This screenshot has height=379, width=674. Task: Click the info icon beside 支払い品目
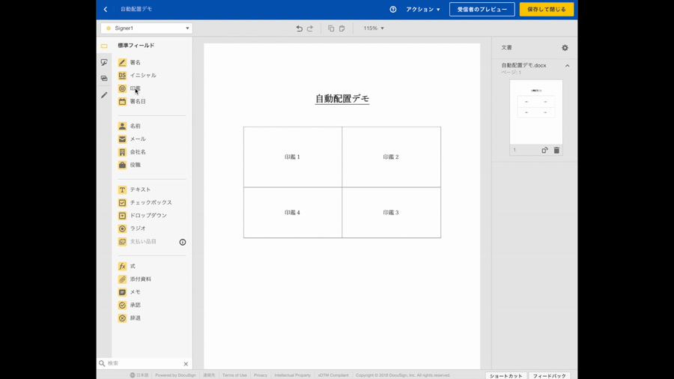point(183,242)
